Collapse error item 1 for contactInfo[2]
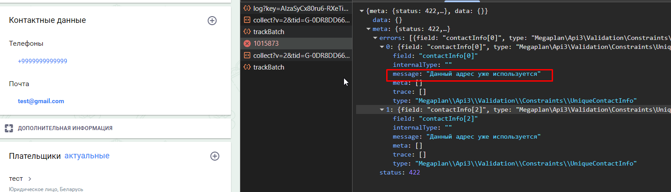The width and height of the screenshot is (671, 192). 382,110
